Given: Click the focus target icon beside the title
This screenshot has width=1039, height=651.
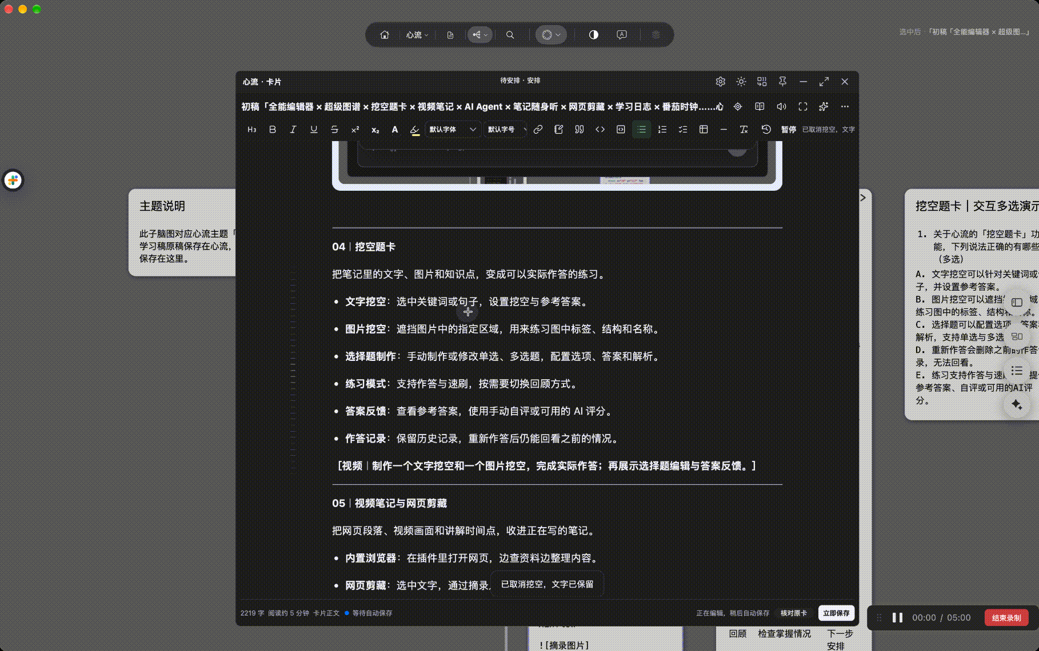Looking at the screenshot, I should tap(738, 107).
